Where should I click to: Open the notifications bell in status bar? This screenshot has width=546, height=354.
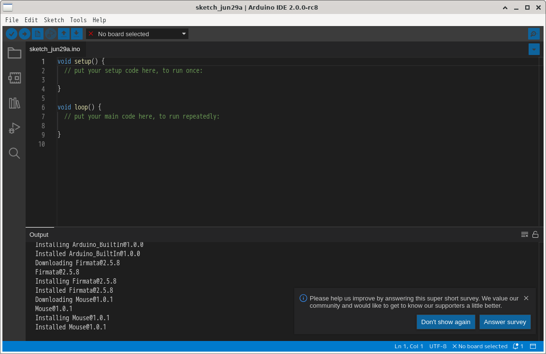[x=518, y=346]
